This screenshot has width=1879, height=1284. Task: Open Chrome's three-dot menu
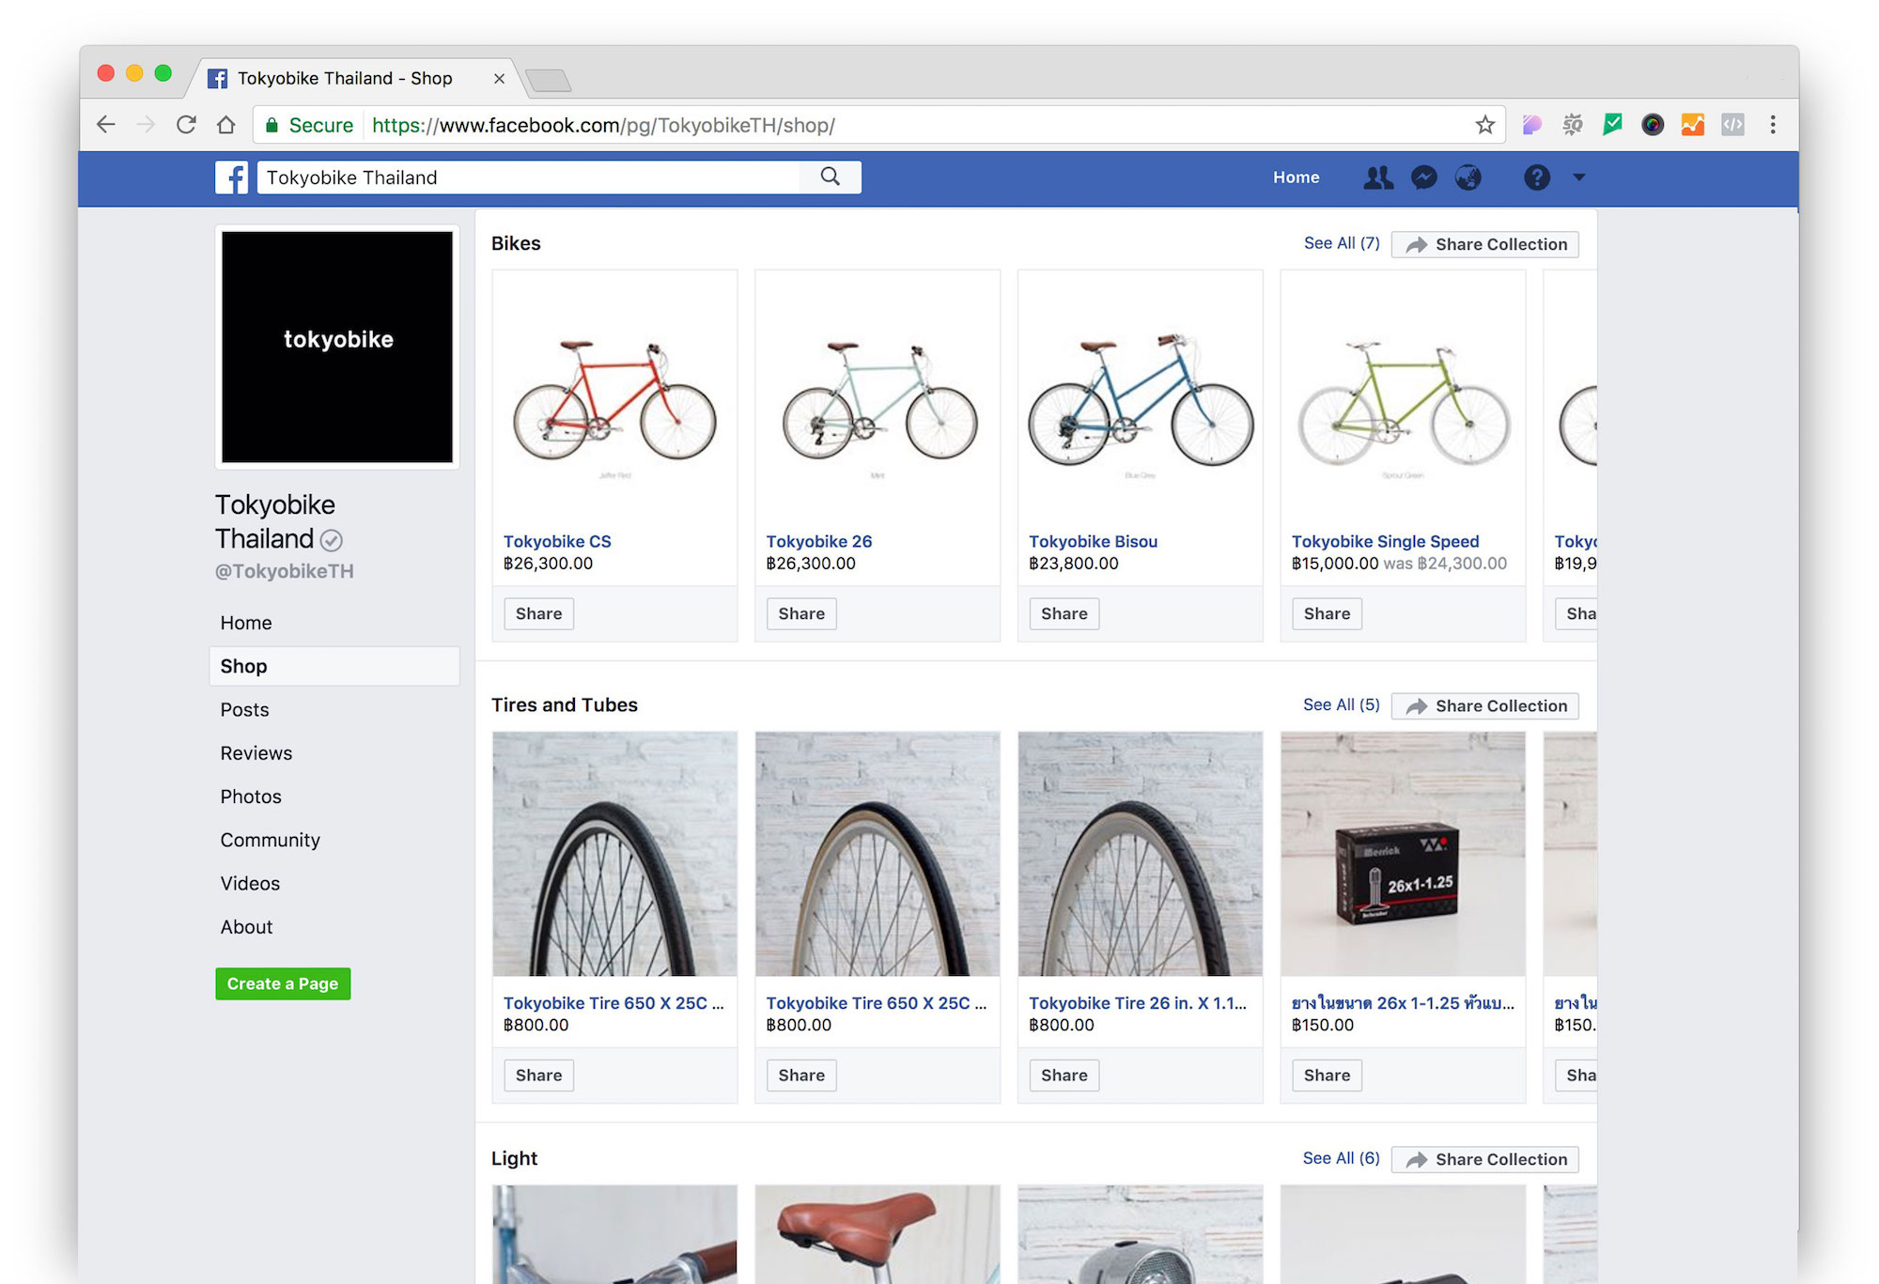[1773, 125]
